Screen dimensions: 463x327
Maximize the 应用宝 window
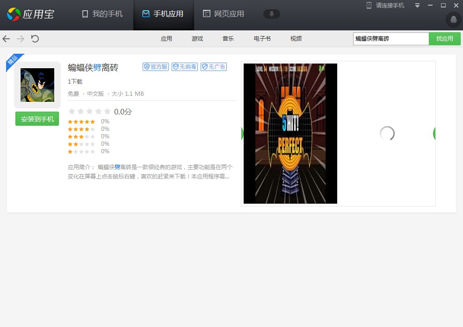[443, 5]
